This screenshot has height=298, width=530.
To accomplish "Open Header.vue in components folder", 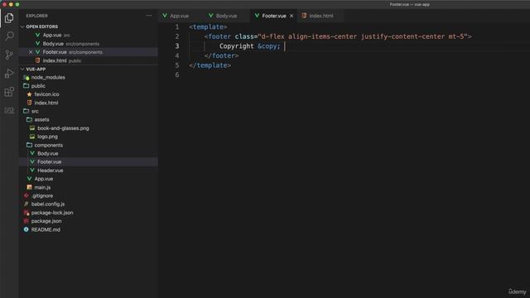I will 50,171.
